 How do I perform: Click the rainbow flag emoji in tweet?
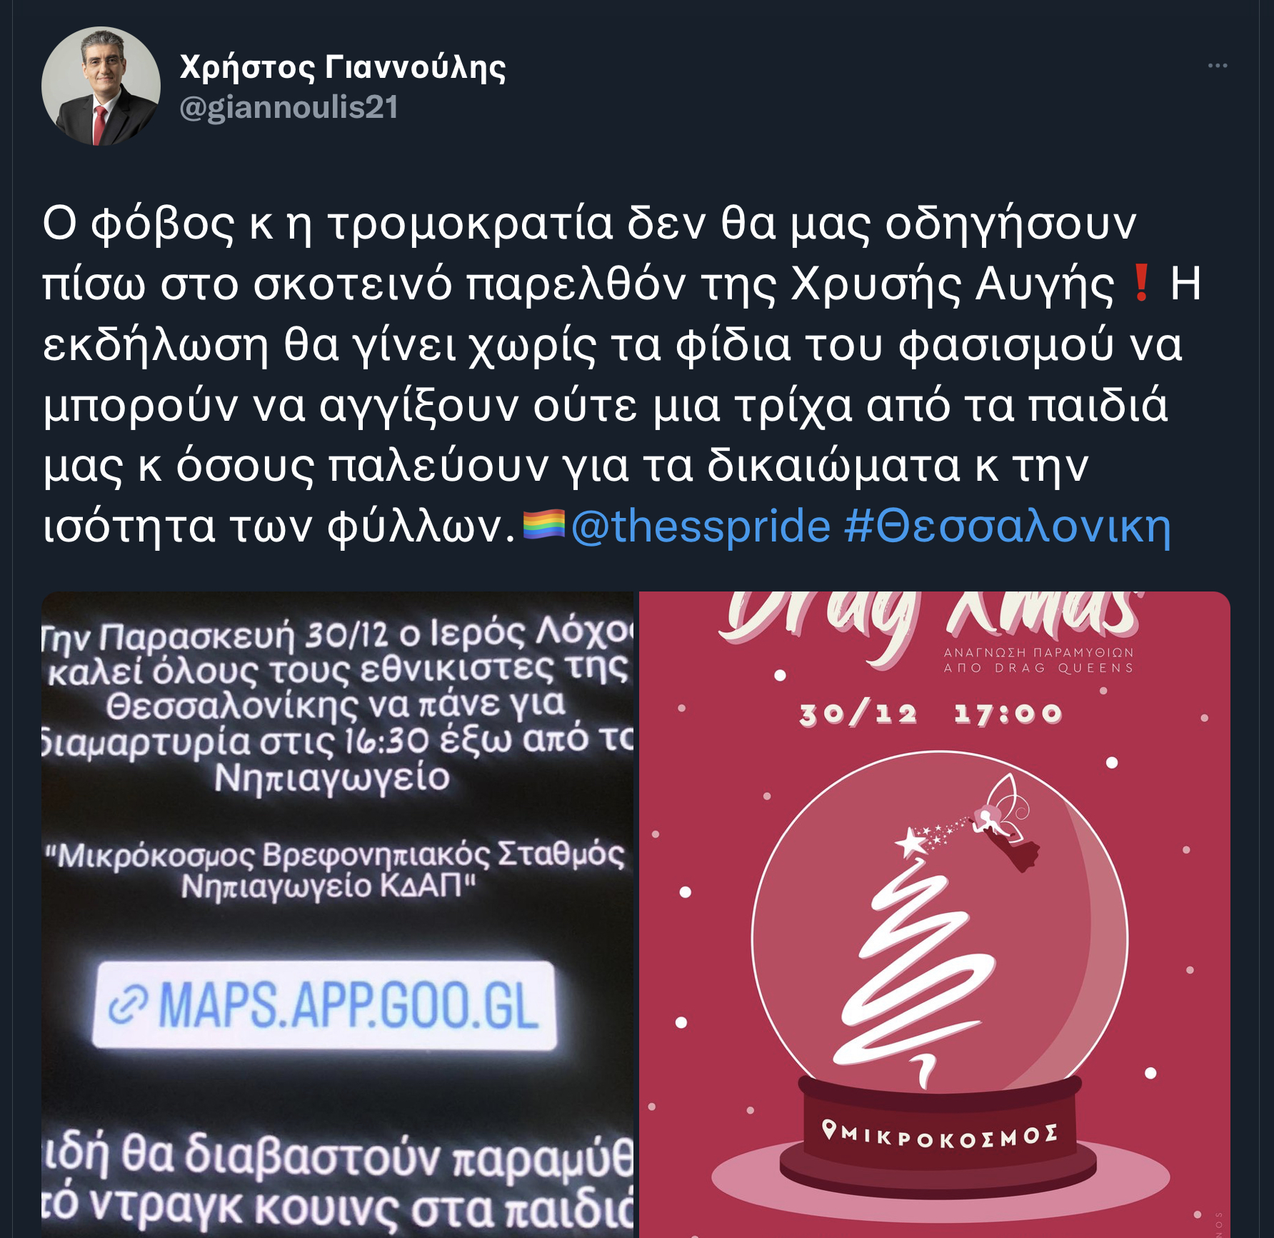point(544,524)
